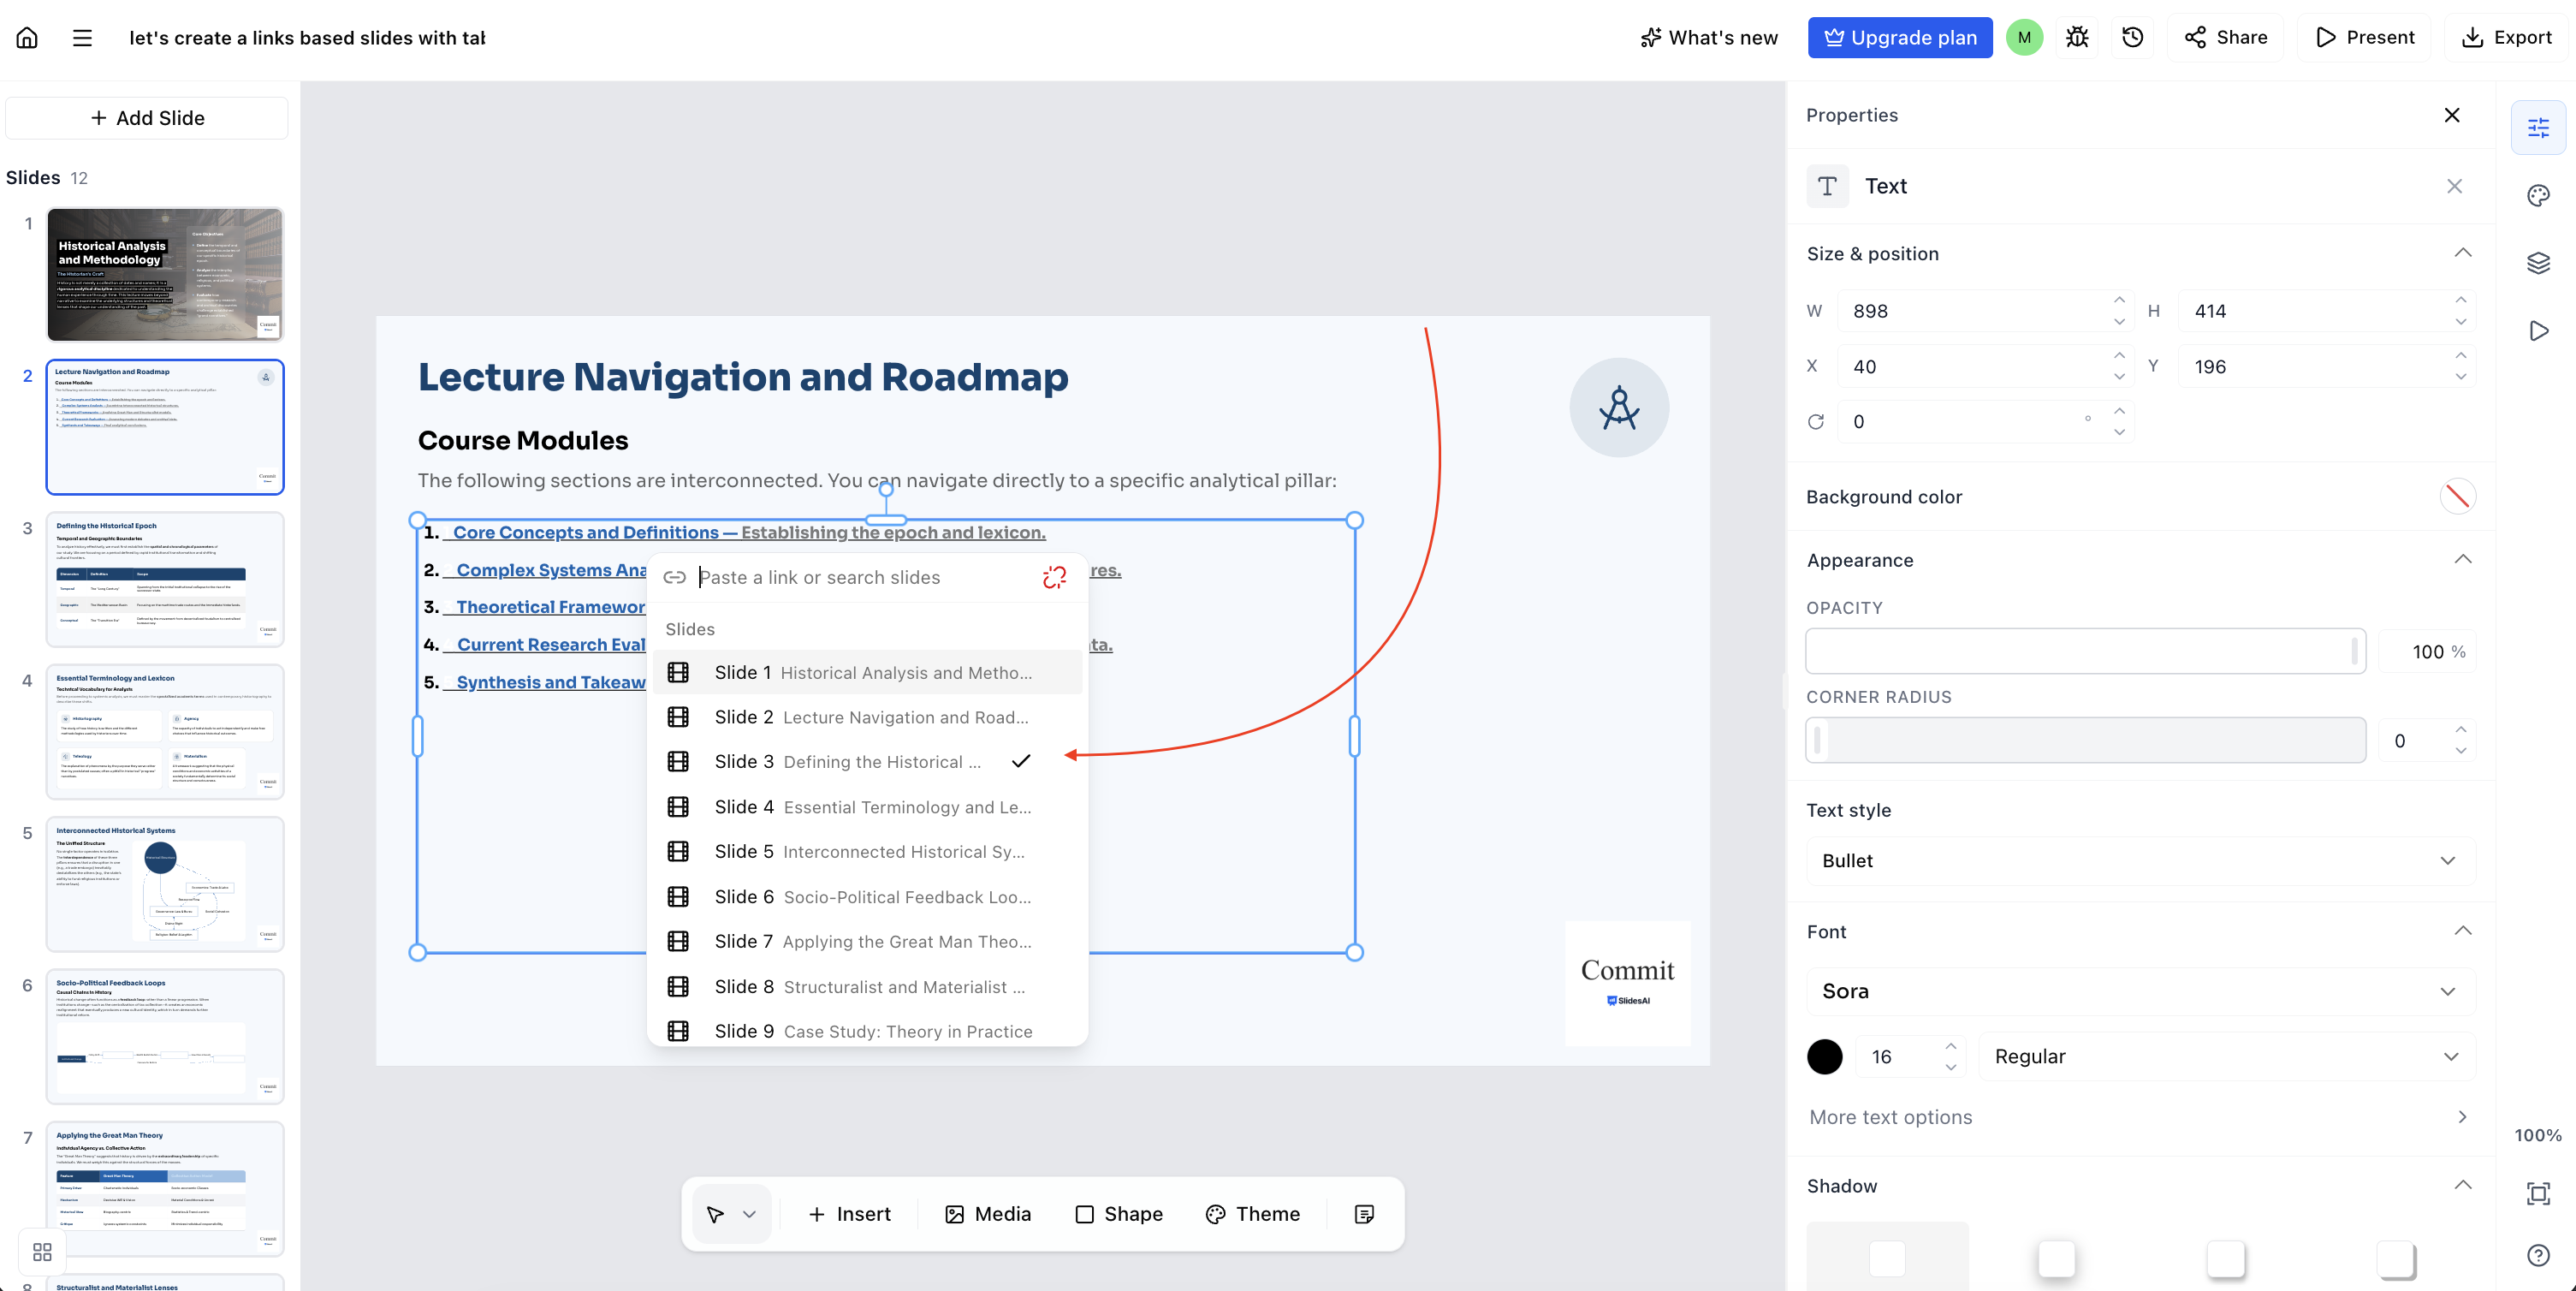Collapse the Appearance section
This screenshot has height=1291, width=2576.
2463,559
